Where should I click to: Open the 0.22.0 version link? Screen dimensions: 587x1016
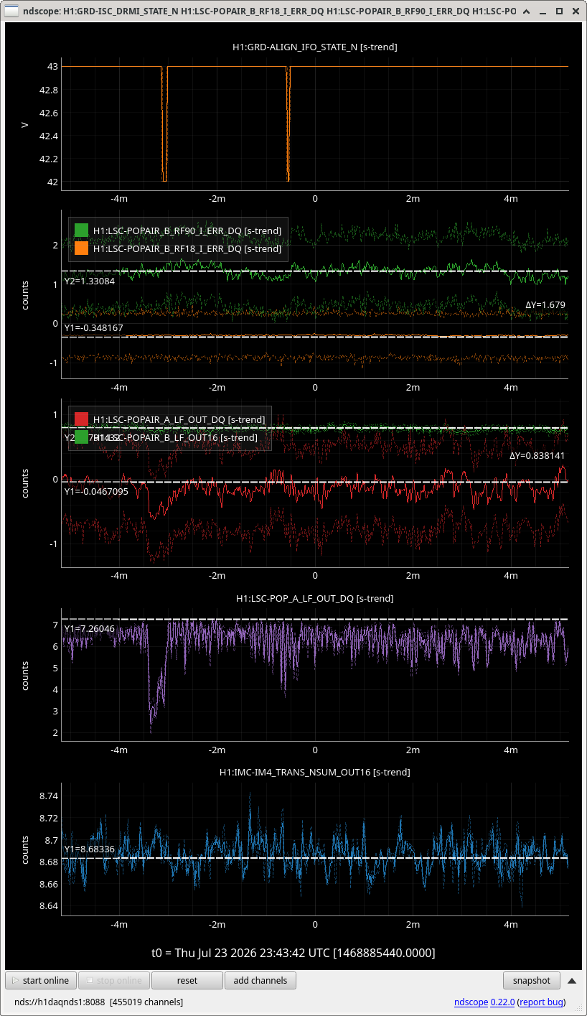(x=502, y=1002)
